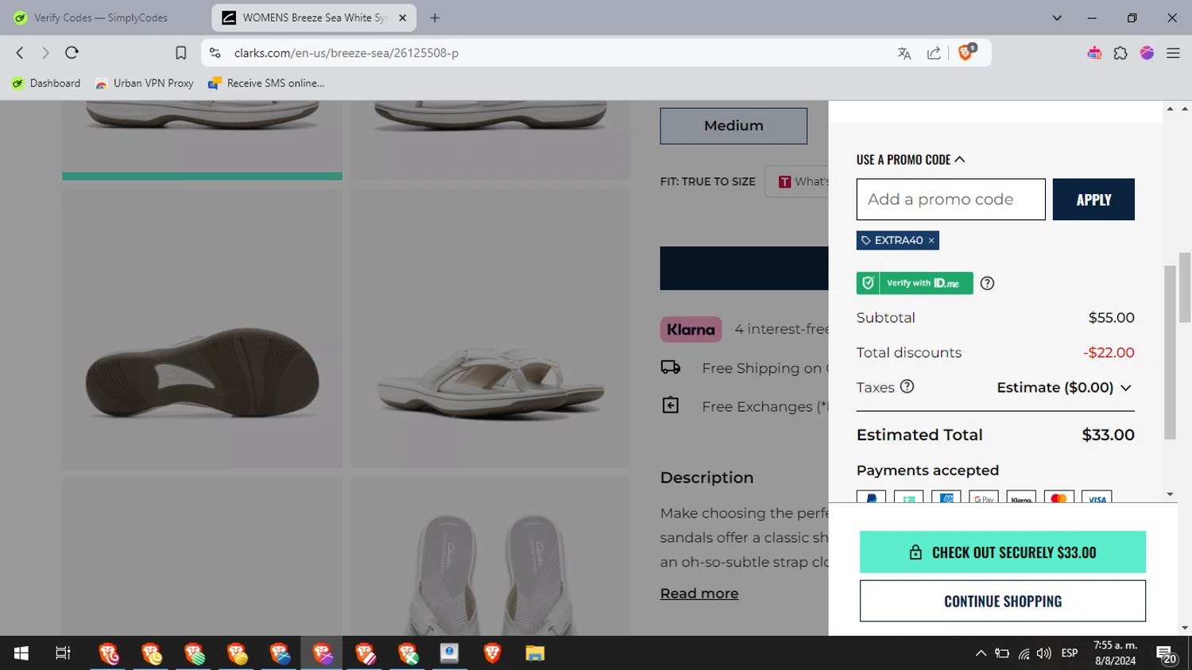Open the pink calendar extension icon
This screenshot has width=1192, height=670.
pyautogui.click(x=1094, y=53)
